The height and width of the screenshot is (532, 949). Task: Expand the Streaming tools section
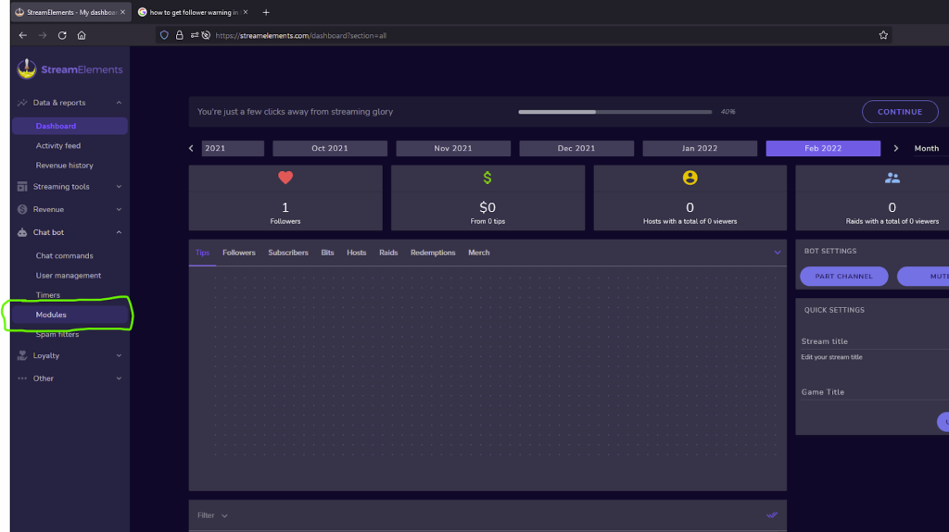tap(119, 187)
